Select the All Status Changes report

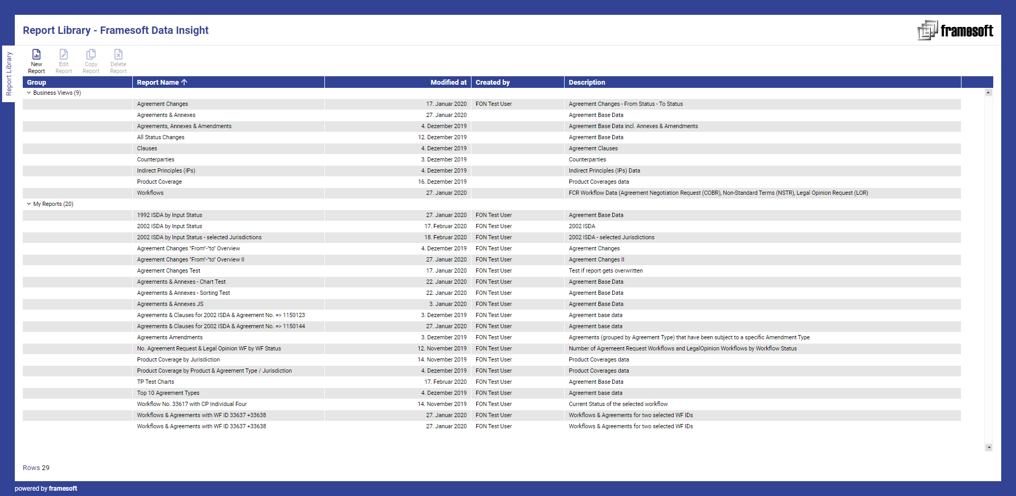pos(161,137)
